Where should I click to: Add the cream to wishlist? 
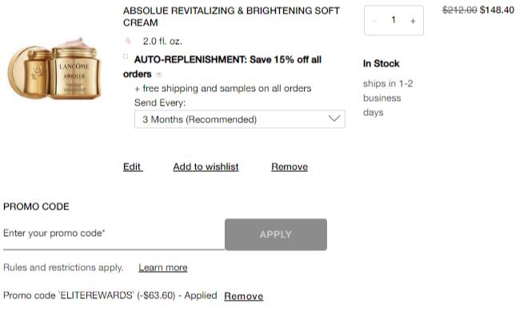206,167
